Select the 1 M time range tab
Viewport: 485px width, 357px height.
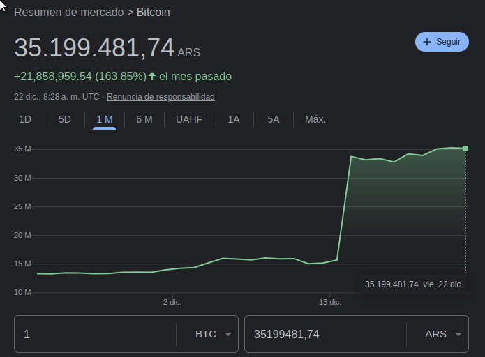click(104, 120)
